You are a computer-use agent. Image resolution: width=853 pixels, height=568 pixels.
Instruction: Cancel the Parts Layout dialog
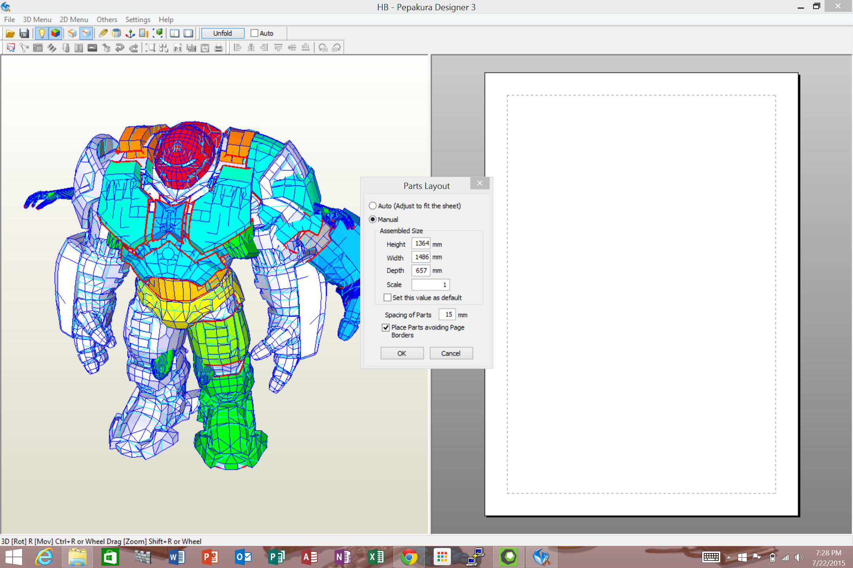pos(451,353)
